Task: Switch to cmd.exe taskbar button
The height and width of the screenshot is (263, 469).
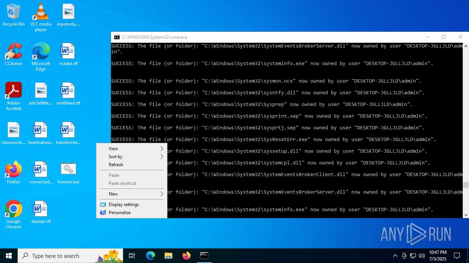Action: point(204,256)
